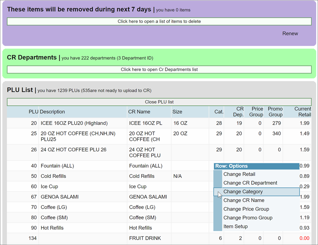This screenshot has height=245, width=318.
Task: Click the CR Name column header
Action: point(138,111)
